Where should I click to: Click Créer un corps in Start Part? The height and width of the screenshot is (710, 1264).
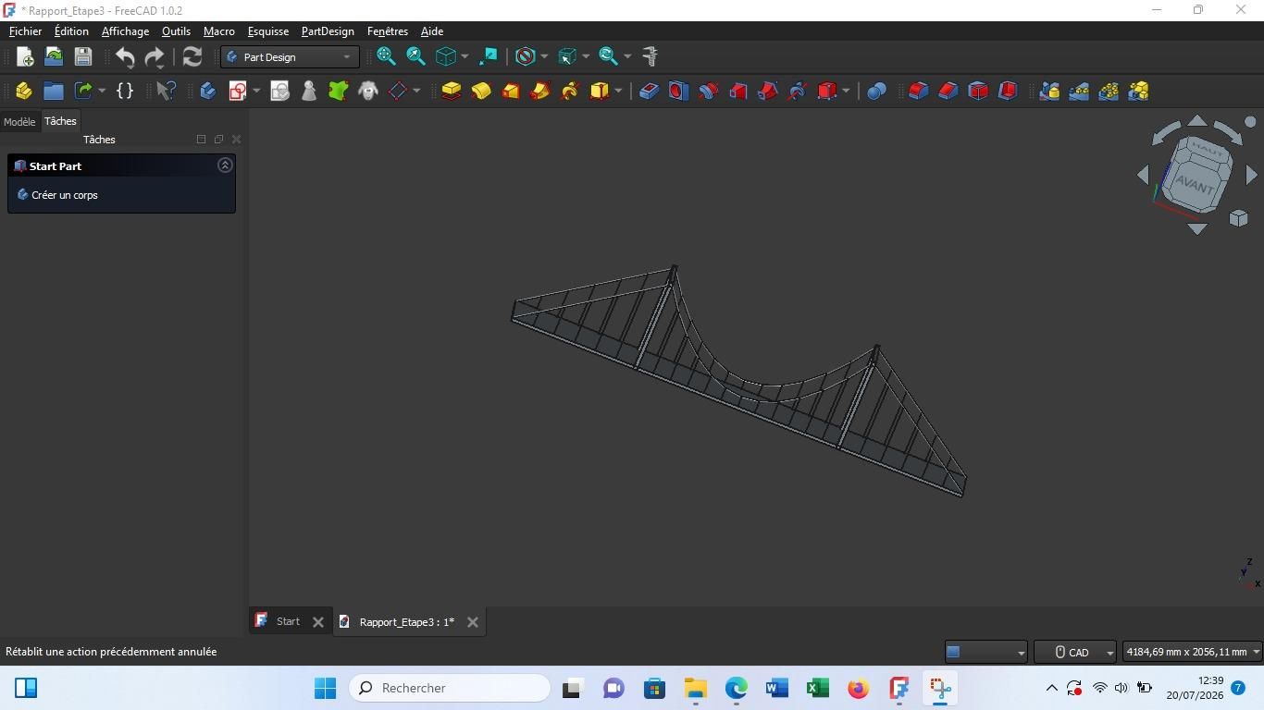[64, 195]
